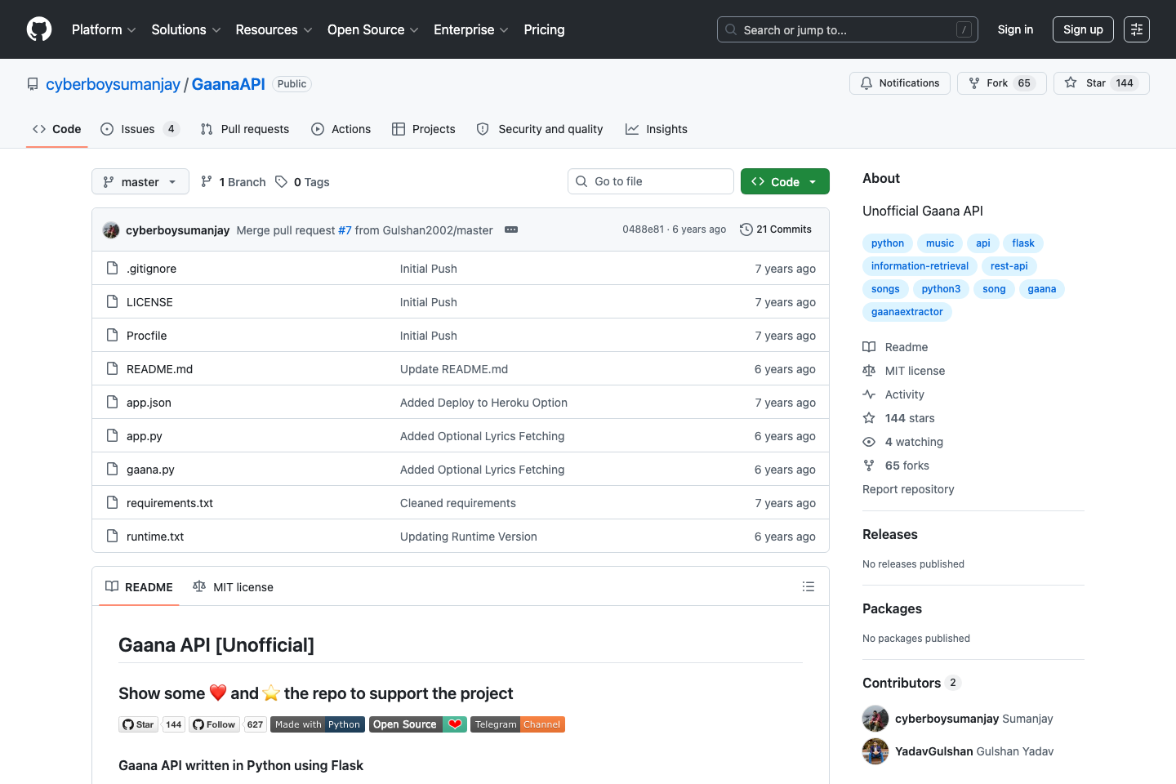
Task: Expand the commit message ellipsis icon
Action: click(511, 230)
